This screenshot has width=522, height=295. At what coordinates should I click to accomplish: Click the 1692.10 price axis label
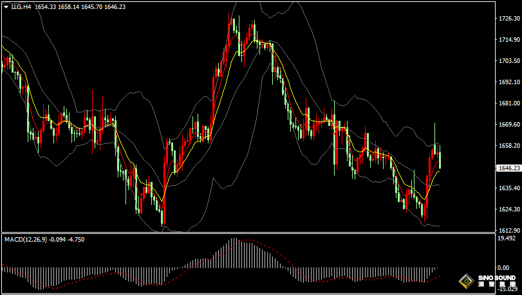click(x=508, y=82)
